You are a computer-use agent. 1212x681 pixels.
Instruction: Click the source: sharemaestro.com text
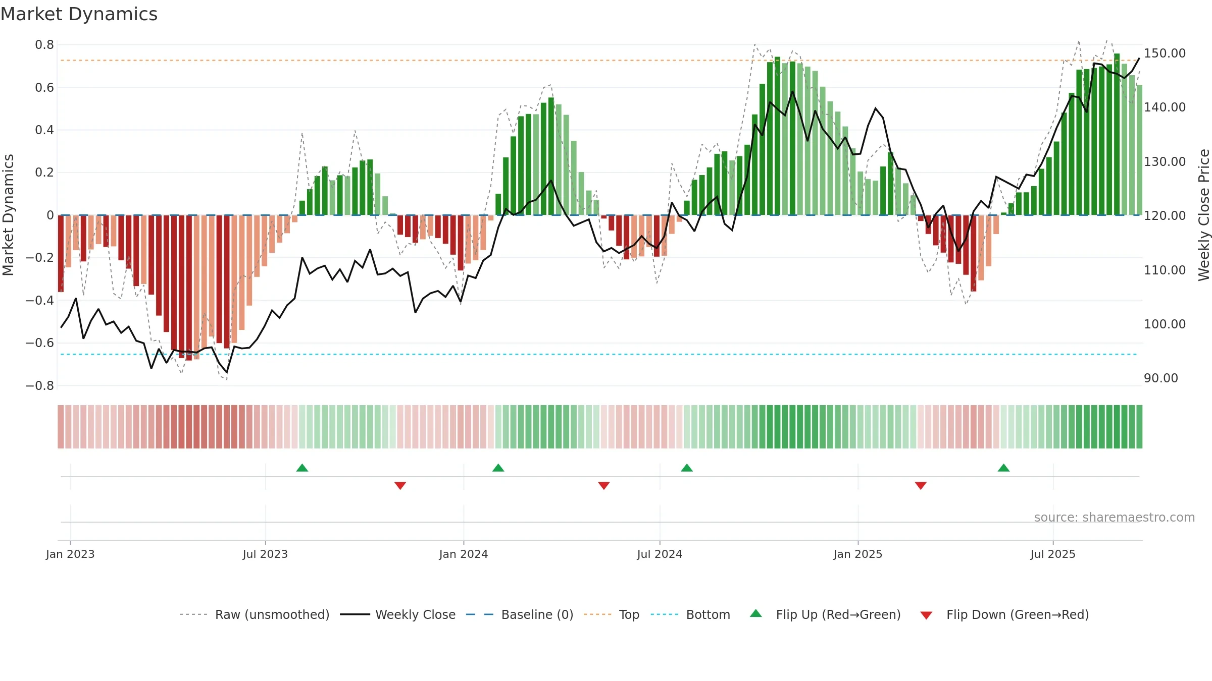click(x=1115, y=517)
